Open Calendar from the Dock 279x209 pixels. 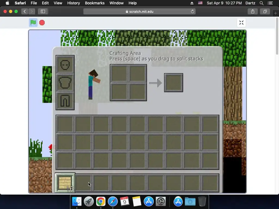[125, 201]
